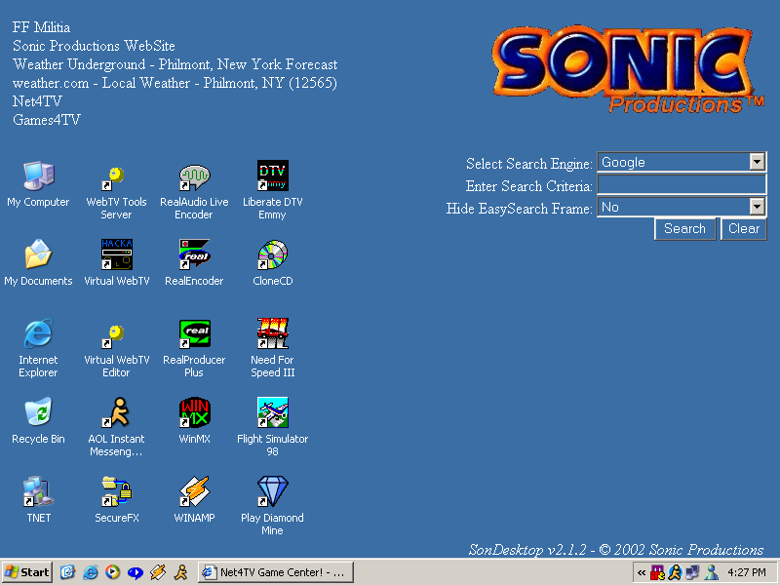This screenshot has height=585, width=780.
Task: Open the Hide EasySearch Frame dropdown
Action: 757,207
